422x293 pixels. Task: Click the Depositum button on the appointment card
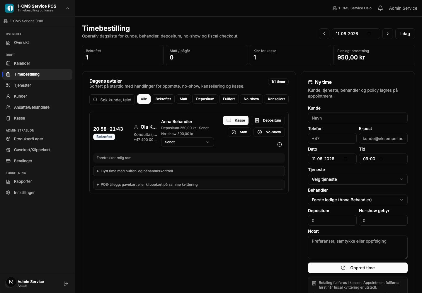tap(268, 120)
